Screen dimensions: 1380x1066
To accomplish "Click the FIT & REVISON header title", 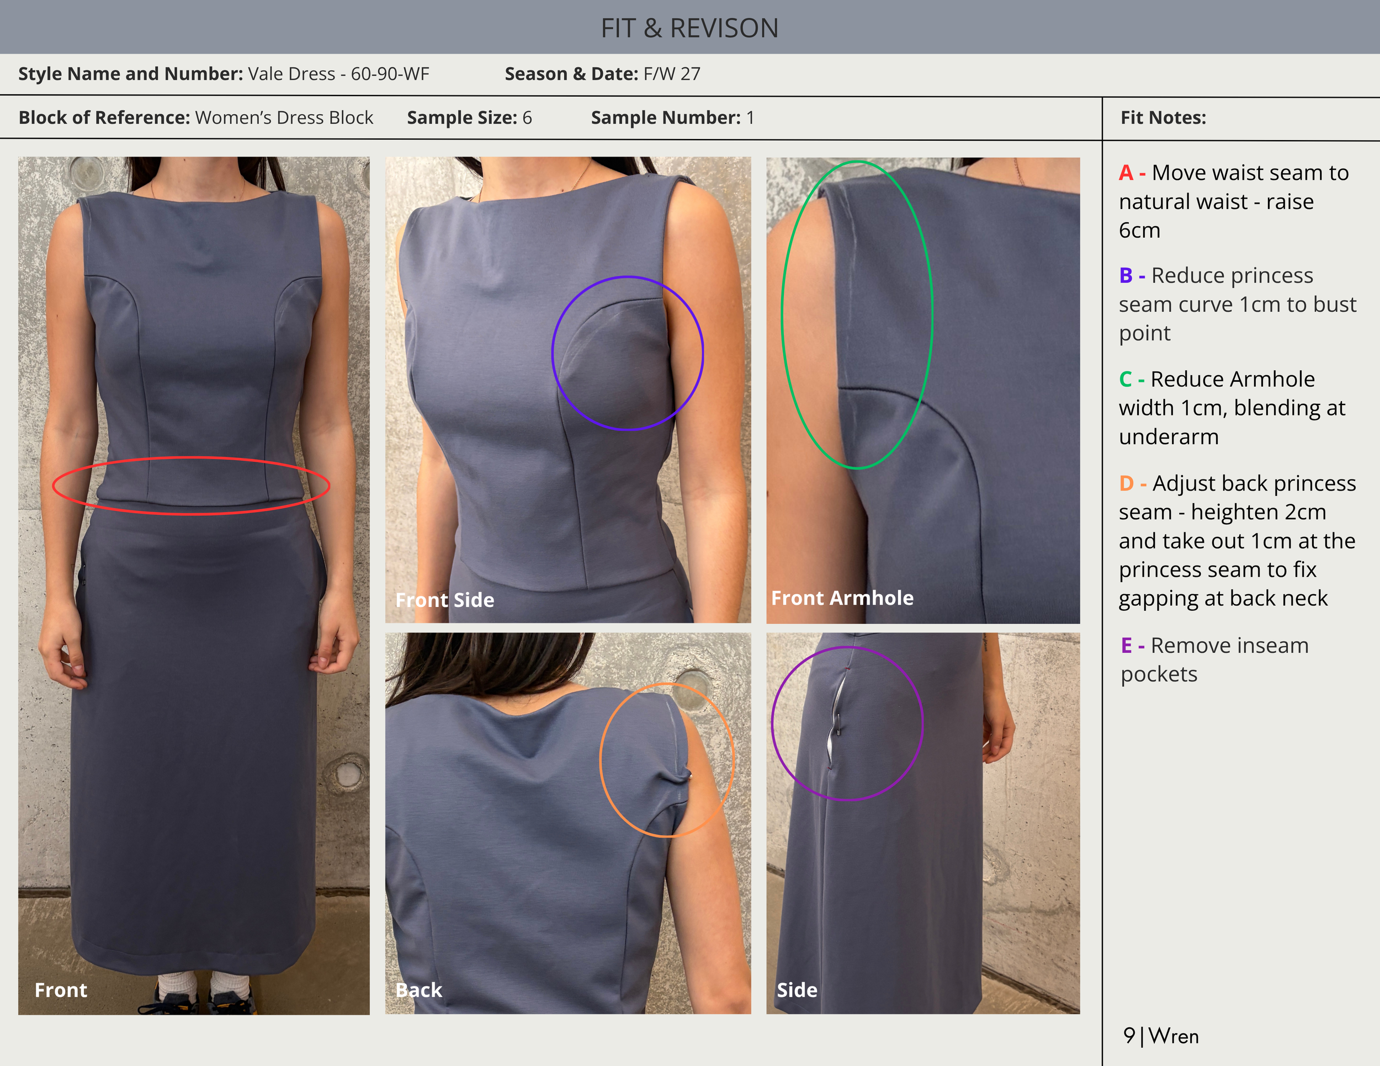I will click(689, 29).
